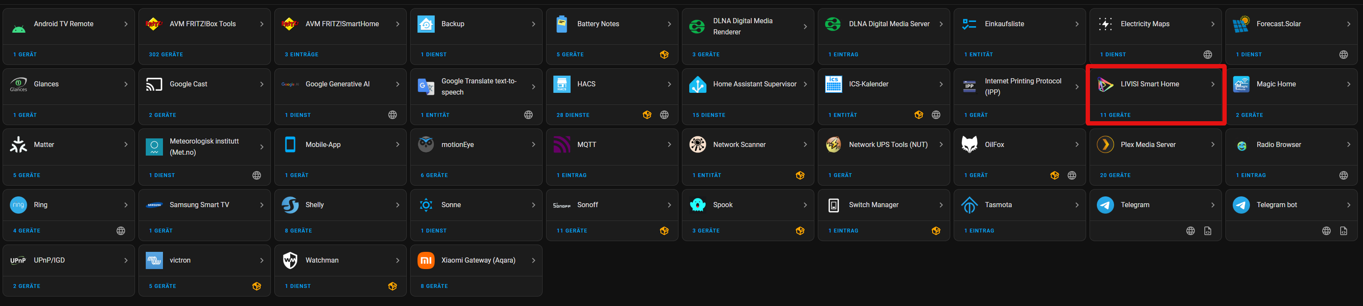This screenshot has height=306, width=1363.
Task: Click custom integration cube on Battery Notes
Action: (x=664, y=55)
